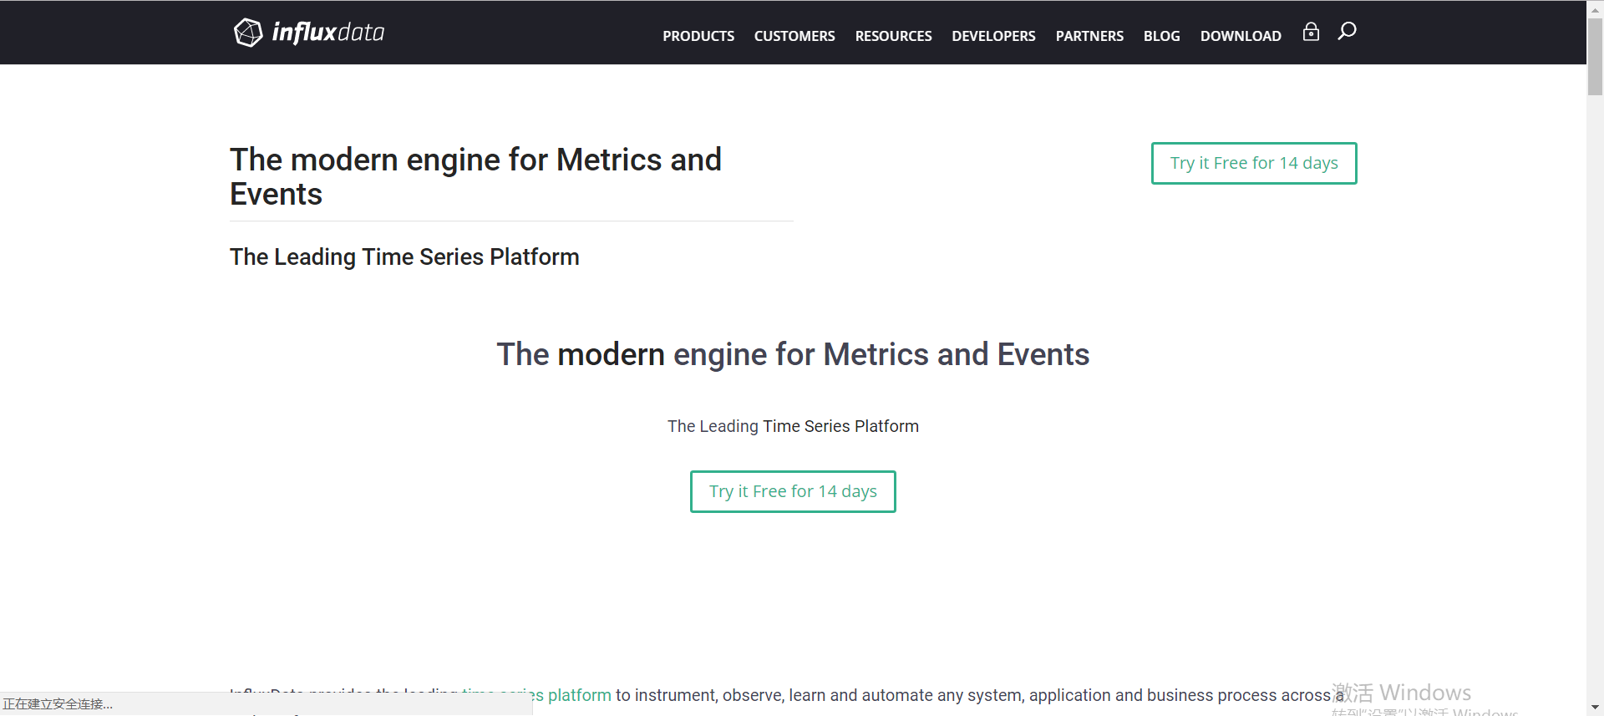Open the PRODUCTS menu
This screenshot has width=1604, height=716.
pos(698,36)
